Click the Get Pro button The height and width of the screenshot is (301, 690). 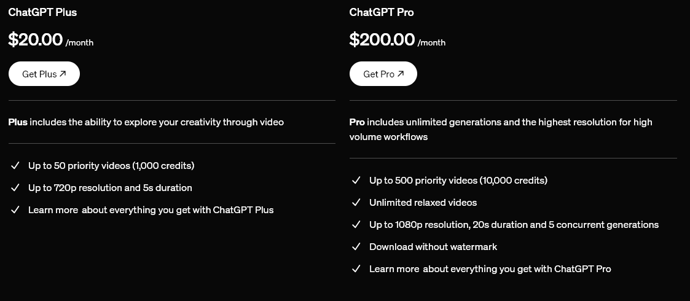(x=383, y=74)
